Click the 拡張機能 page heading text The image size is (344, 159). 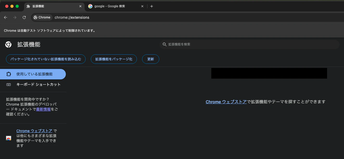coord(29,44)
